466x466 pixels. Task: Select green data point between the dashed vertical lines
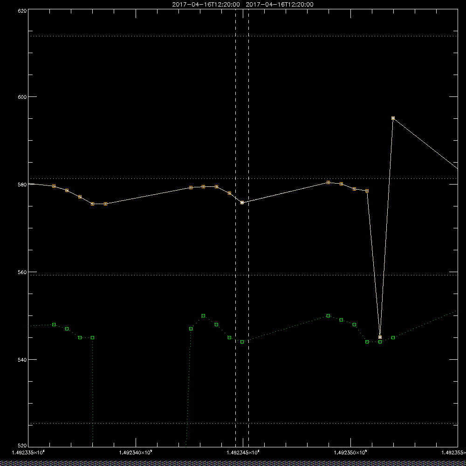click(242, 342)
